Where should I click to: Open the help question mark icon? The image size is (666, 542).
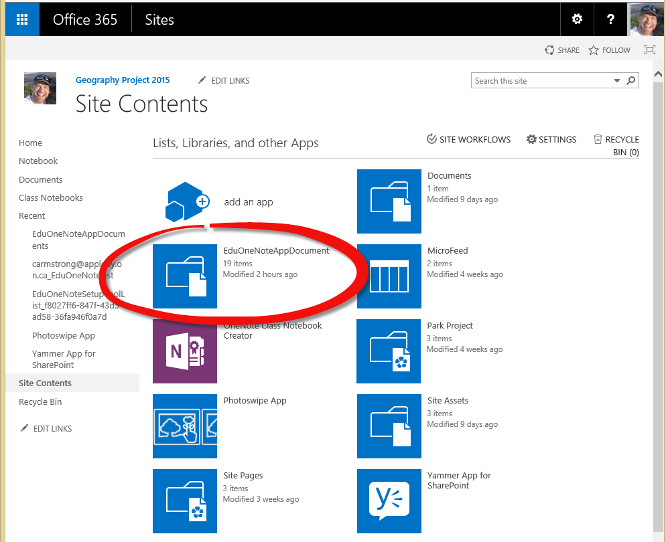(610, 19)
